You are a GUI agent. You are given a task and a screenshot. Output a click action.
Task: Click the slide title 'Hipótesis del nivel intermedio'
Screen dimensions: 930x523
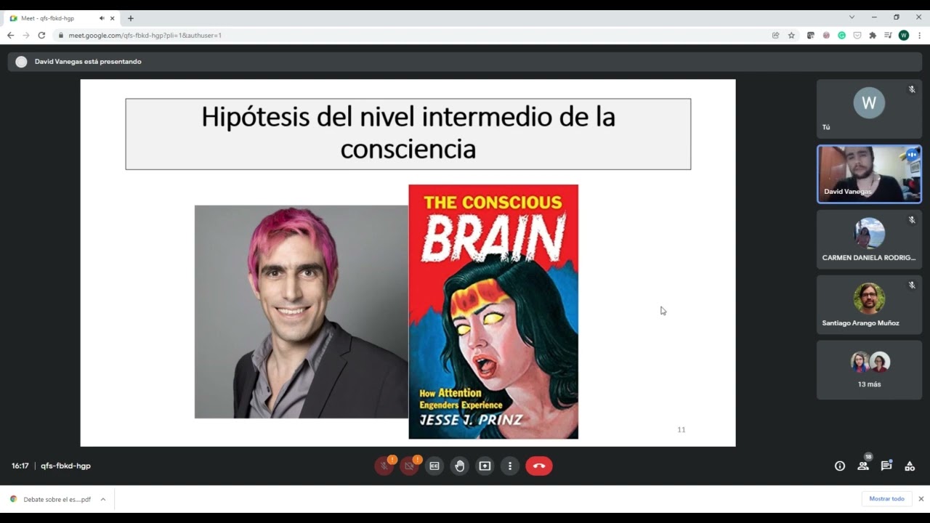(x=408, y=133)
